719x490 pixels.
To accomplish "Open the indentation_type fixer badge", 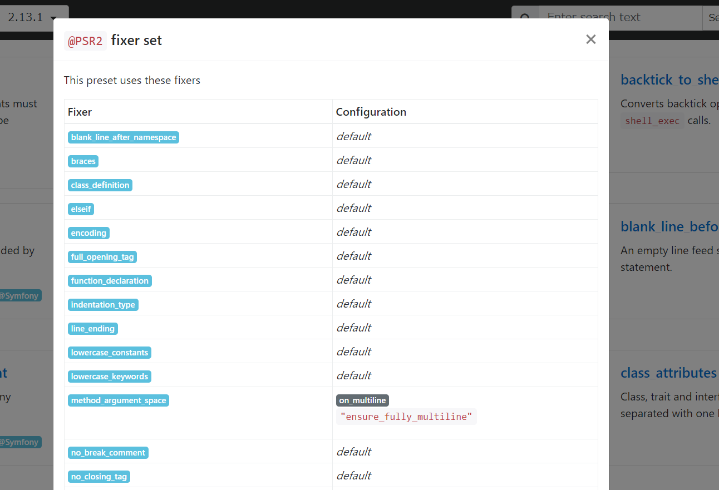I will click(x=103, y=305).
